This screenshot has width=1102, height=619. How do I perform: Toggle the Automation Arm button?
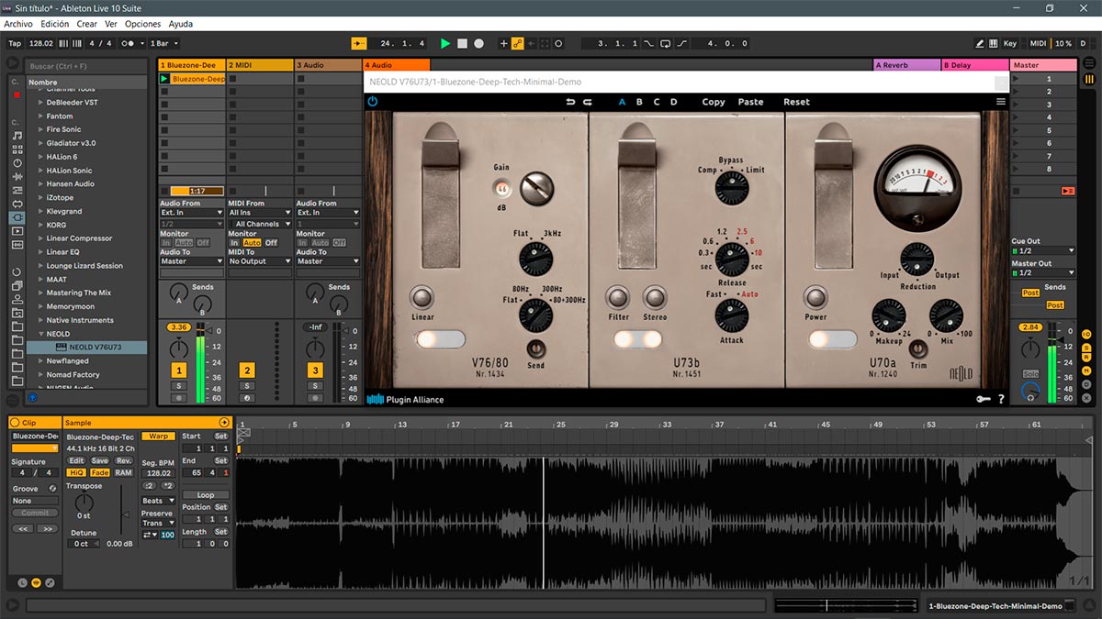coord(517,43)
